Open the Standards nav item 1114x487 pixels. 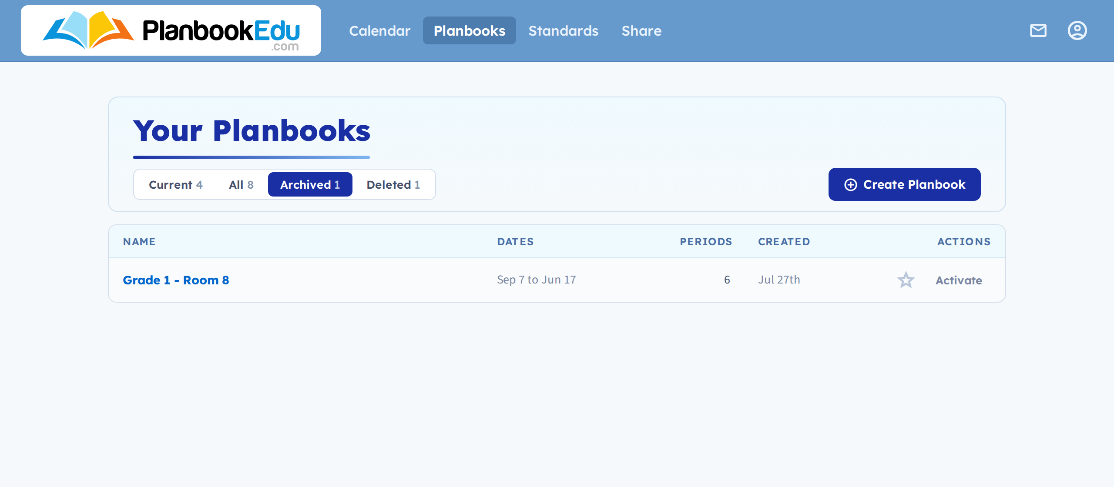click(x=564, y=30)
